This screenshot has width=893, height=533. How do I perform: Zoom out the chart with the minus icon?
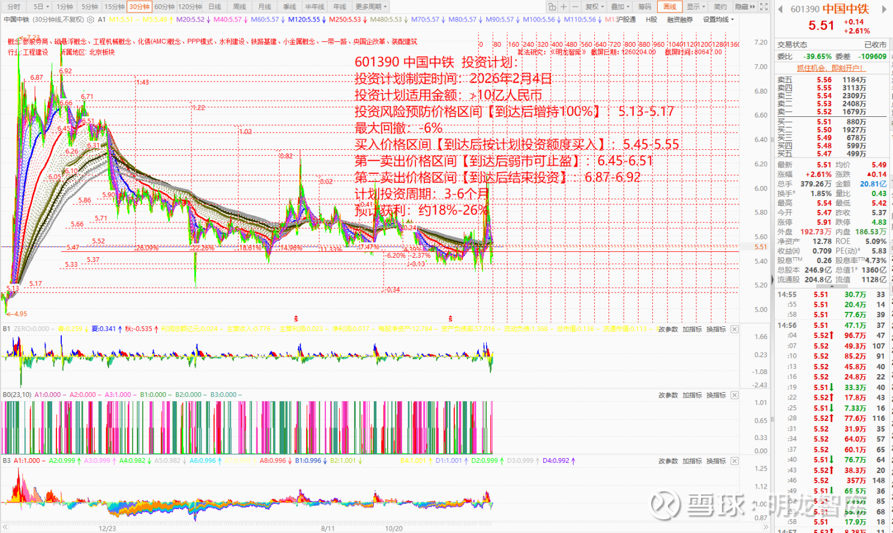[x=575, y=7]
